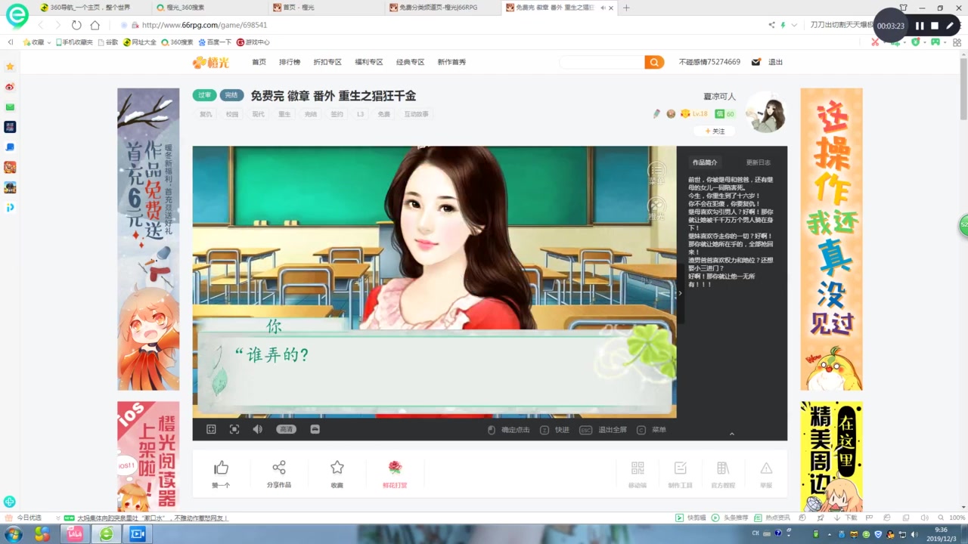Expand the 收藏 bookmarks dropdown
The image size is (968, 544).
[x=49, y=42]
